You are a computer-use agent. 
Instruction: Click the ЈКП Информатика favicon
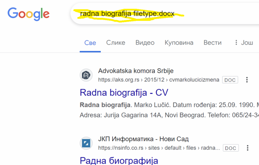(x=86, y=143)
